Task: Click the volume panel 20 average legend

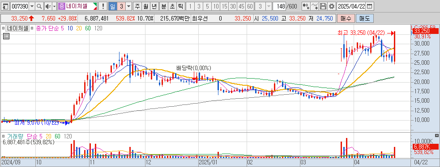Action: [48, 136]
